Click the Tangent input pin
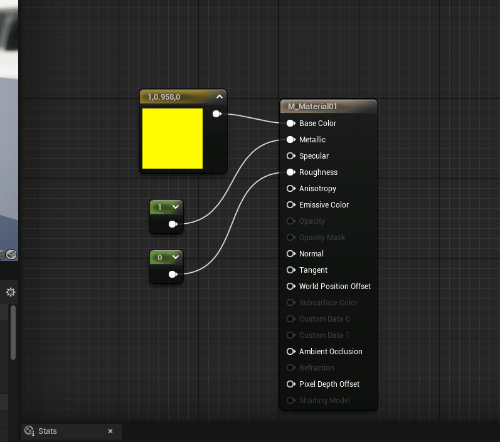The image size is (500, 442). 291,270
